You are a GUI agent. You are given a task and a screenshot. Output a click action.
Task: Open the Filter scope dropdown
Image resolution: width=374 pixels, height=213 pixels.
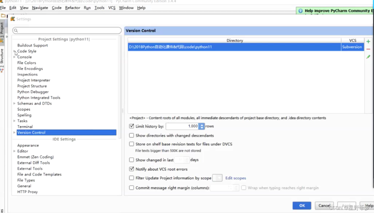(217, 178)
